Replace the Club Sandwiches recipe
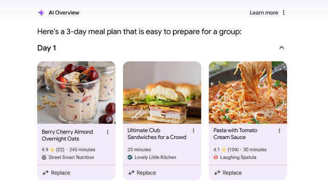The height and width of the screenshot is (184, 328). [142, 173]
